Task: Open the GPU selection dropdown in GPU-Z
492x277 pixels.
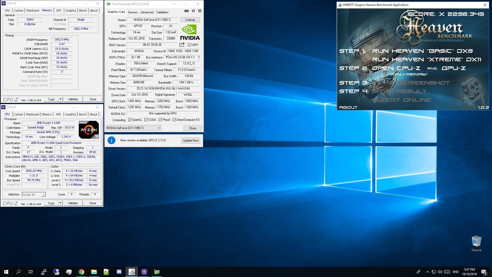Action: [x=133, y=128]
